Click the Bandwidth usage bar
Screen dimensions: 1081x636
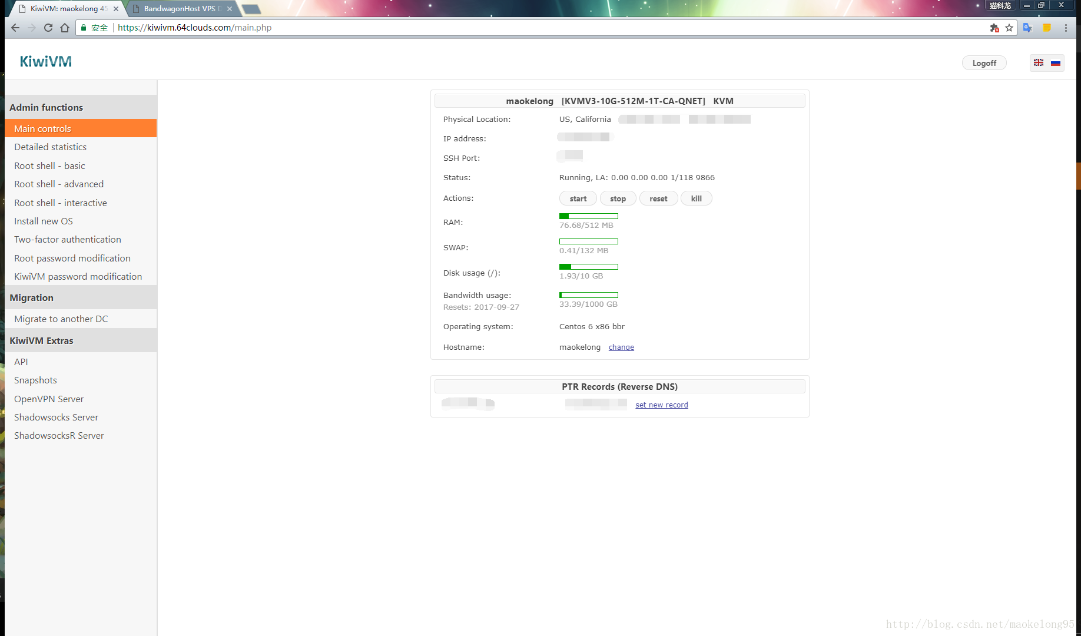point(589,295)
